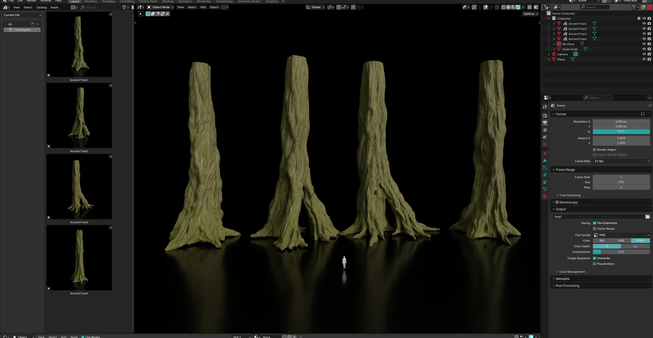The width and height of the screenshot is (653, 338).
Task: Open Modifier properties wrench icon
Action: pos(545,160)
